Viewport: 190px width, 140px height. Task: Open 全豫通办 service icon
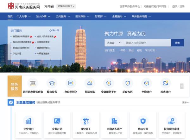(146, 83)
